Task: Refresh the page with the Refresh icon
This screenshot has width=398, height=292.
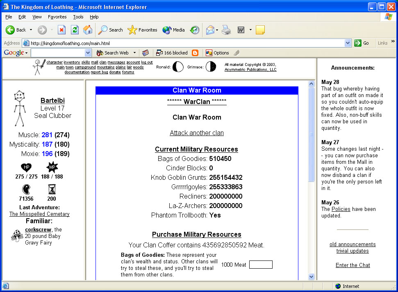Action: [x=75, y=30]
